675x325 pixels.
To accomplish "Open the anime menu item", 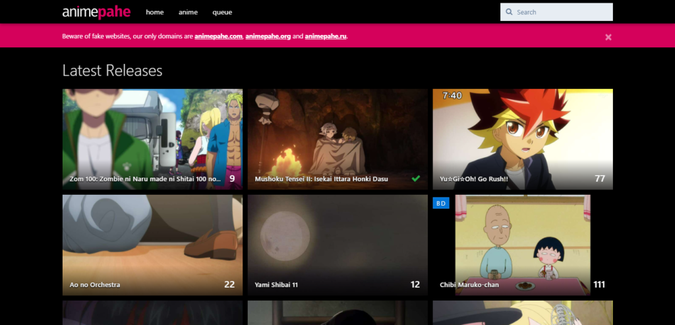I will 188,12.
